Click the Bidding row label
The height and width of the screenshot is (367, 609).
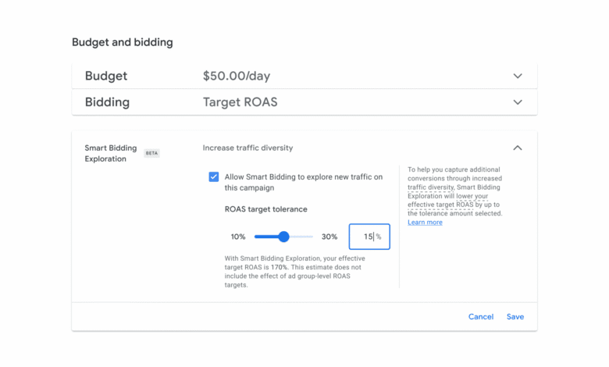click(107, 102)
